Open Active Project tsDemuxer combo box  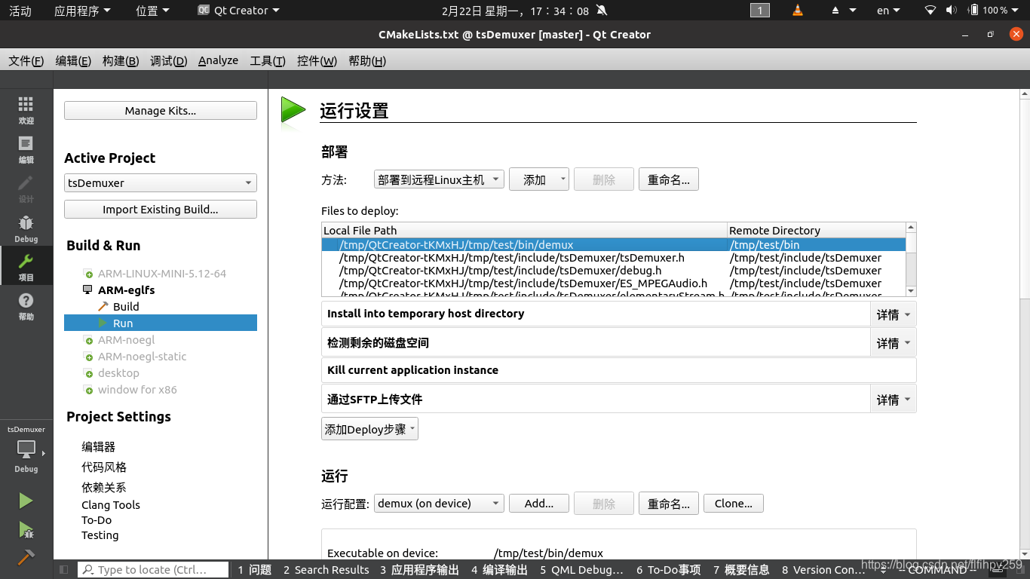(161, 183)
